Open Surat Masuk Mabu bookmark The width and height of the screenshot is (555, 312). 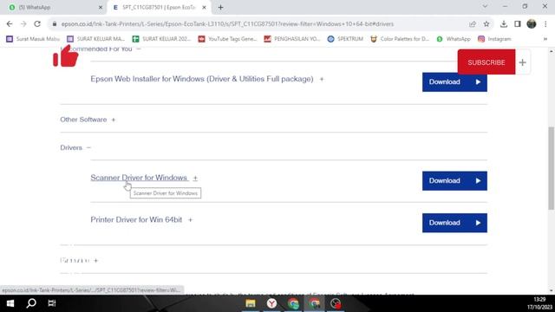33,39
